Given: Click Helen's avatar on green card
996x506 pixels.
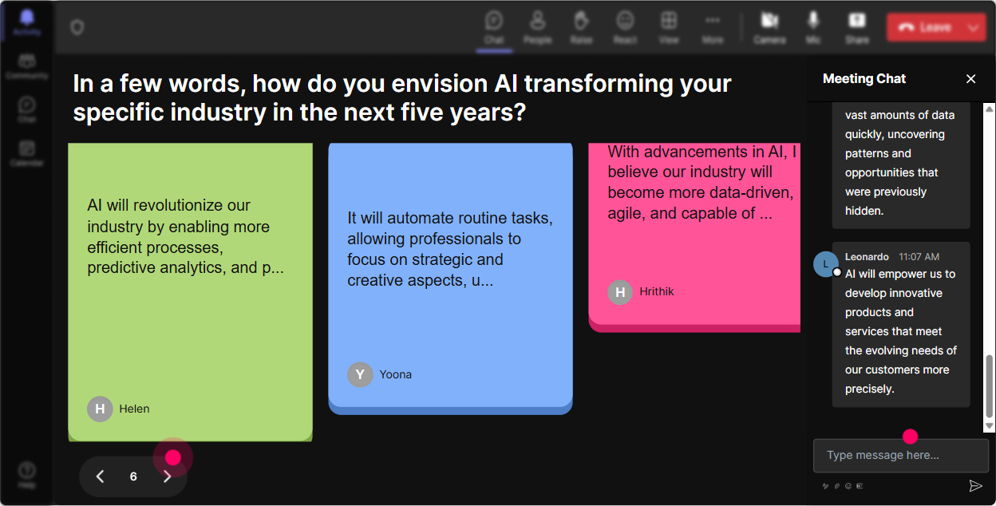Looking at the screenshot, I should [100, 409].
